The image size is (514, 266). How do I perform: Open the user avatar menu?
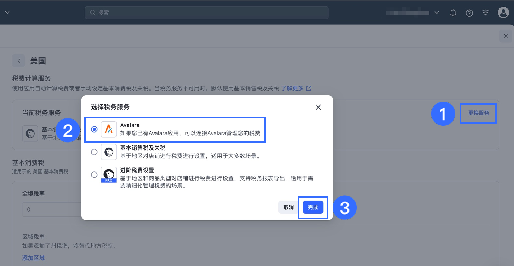click(x=503, y=13)
